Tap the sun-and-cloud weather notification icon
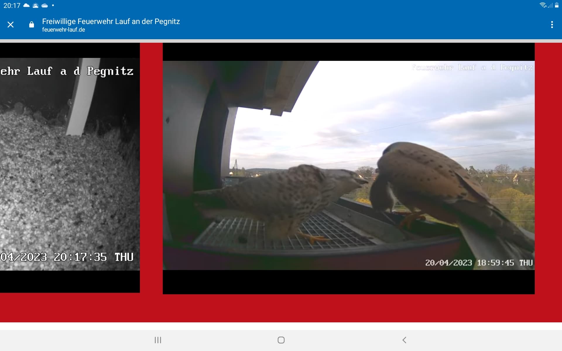The image size is (562, 351). pyautogui.click(x=35, y=5)
